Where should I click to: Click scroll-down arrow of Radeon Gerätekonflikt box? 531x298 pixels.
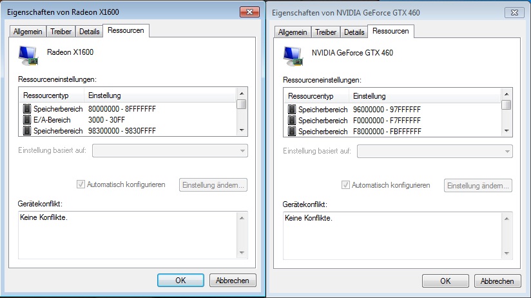point(242,253)
